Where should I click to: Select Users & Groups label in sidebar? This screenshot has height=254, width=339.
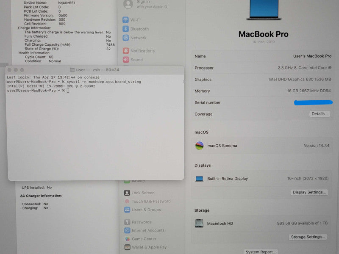point(146,210)
